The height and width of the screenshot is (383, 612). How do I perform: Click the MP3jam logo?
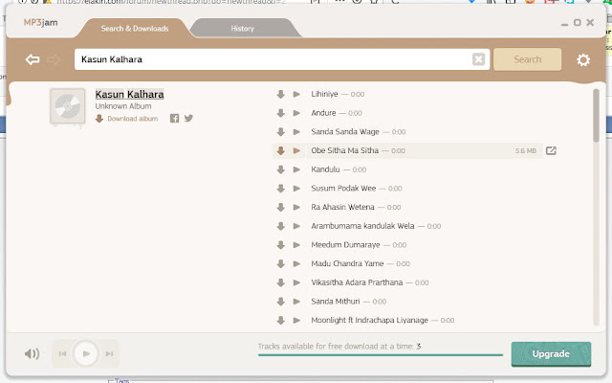point(40,22)
